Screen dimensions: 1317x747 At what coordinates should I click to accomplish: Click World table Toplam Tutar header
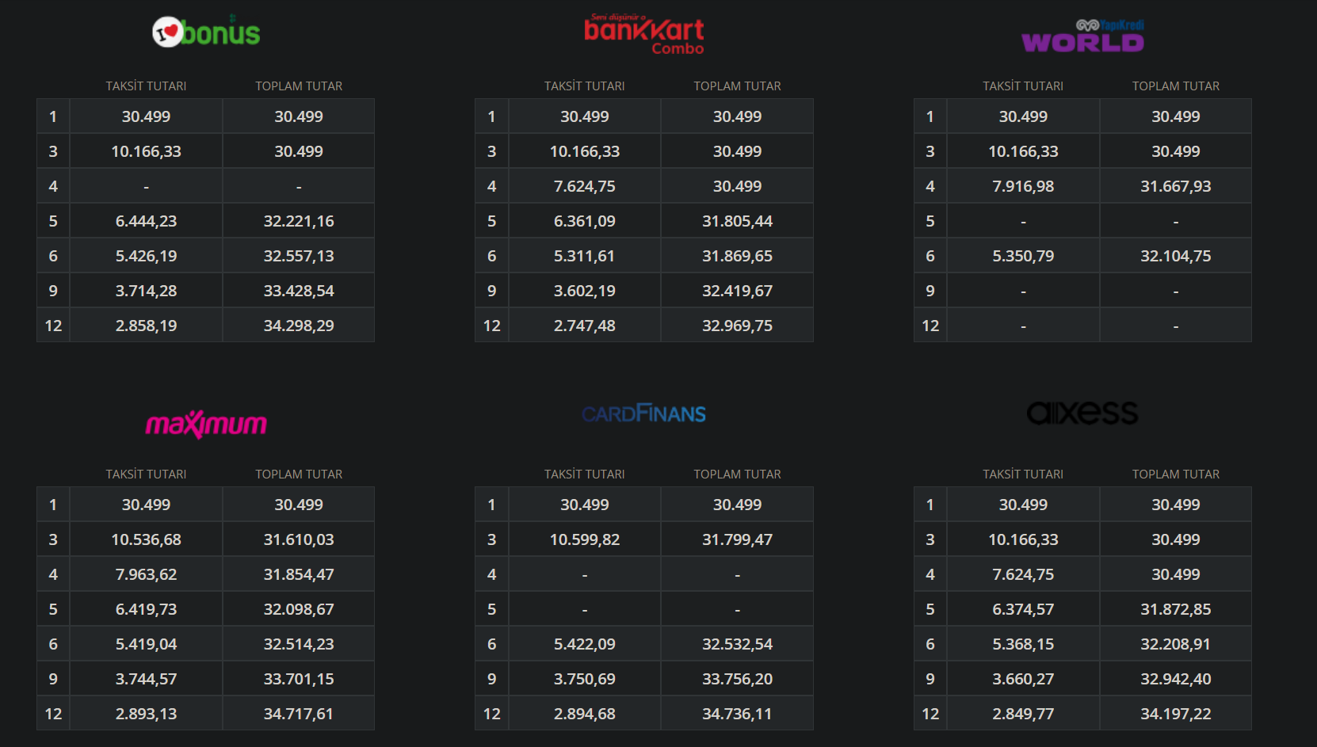coord(1175,86)
